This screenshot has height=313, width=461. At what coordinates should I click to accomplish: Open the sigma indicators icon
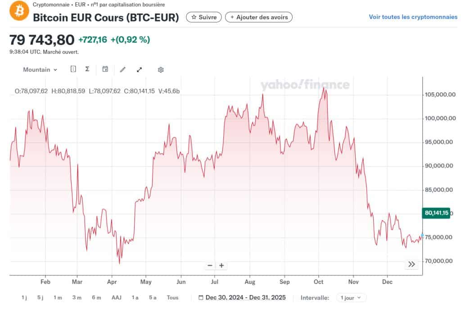pos(87,69)
